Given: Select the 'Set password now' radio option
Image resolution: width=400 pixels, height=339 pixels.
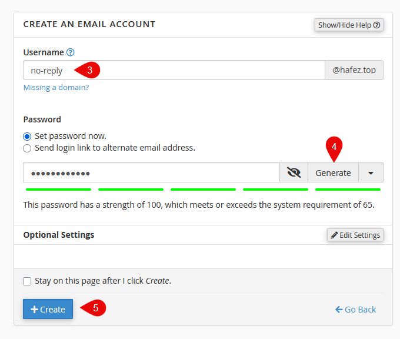Looking at the screenshot, I should click(x=27, y=137).
